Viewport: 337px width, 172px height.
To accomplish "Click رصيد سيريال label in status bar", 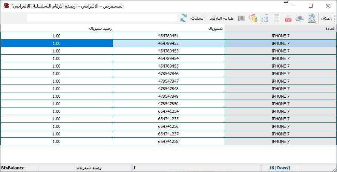I will pos(89,168).
